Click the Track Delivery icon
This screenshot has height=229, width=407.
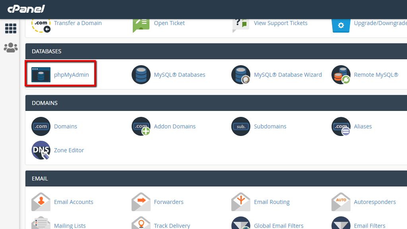[141, 223]
